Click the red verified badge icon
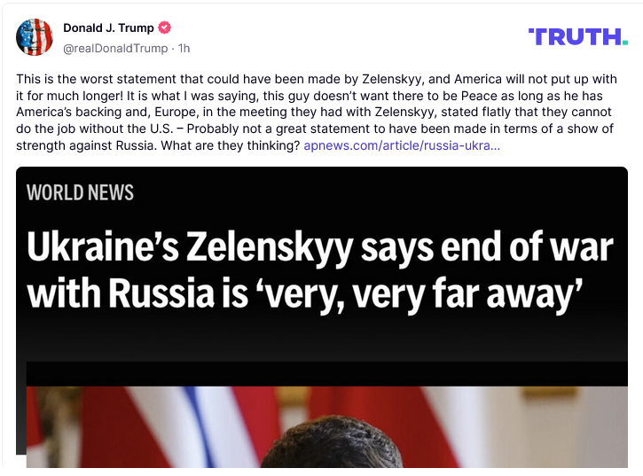Viewport: 643px width, 476px height. tap(165, 28)
